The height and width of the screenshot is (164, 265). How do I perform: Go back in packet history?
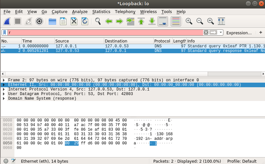[x=109, y=22]
